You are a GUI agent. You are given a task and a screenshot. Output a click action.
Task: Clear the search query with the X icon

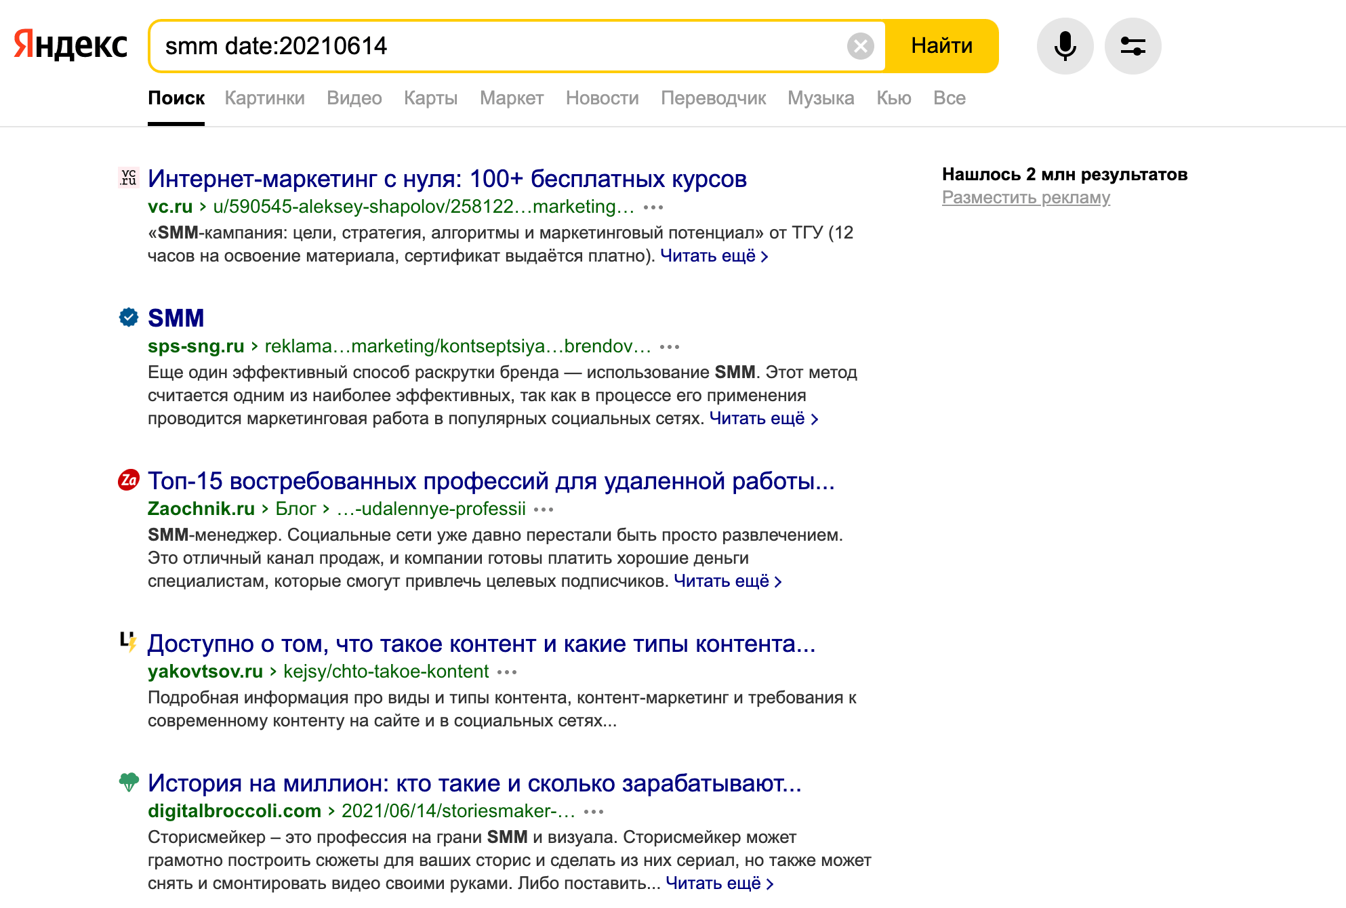(x=860, y=46)
